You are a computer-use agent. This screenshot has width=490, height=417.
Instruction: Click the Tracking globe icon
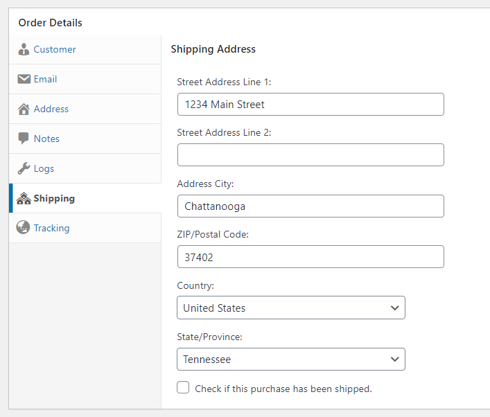pyautogui.click(x=24, y=228)
